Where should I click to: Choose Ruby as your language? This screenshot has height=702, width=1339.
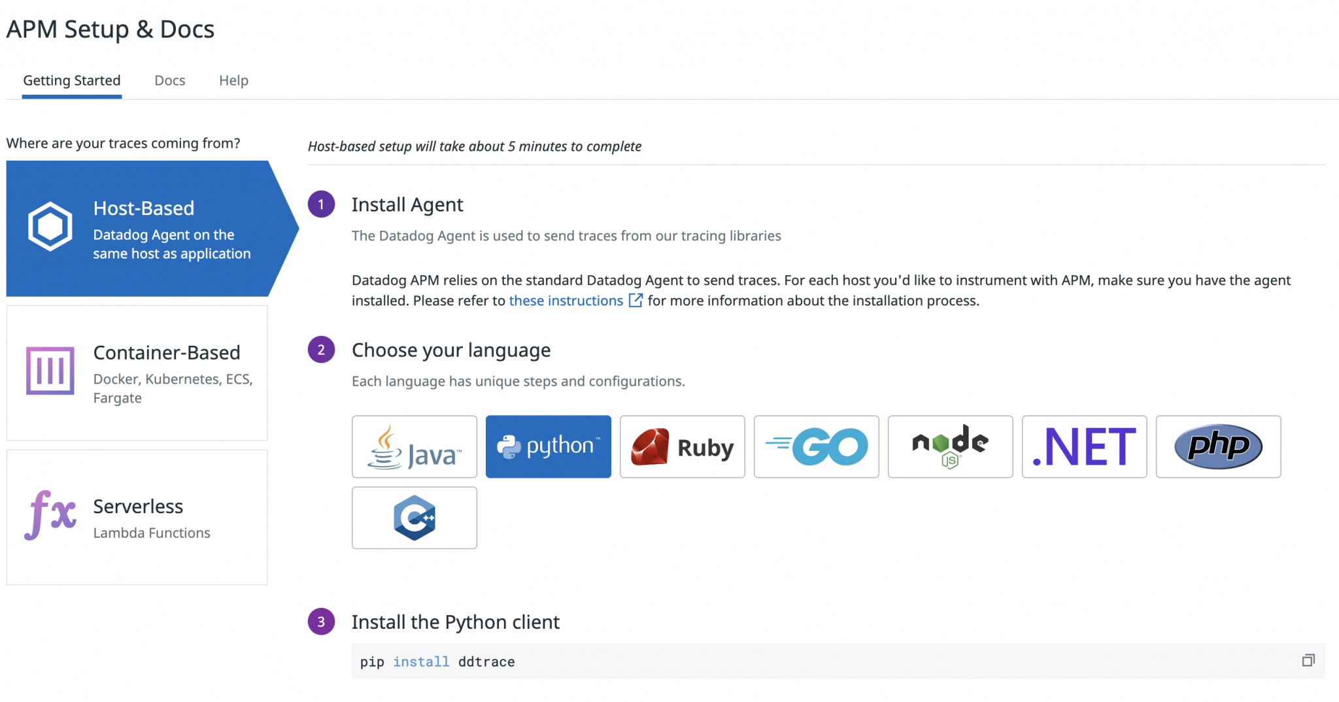[682, 446]
